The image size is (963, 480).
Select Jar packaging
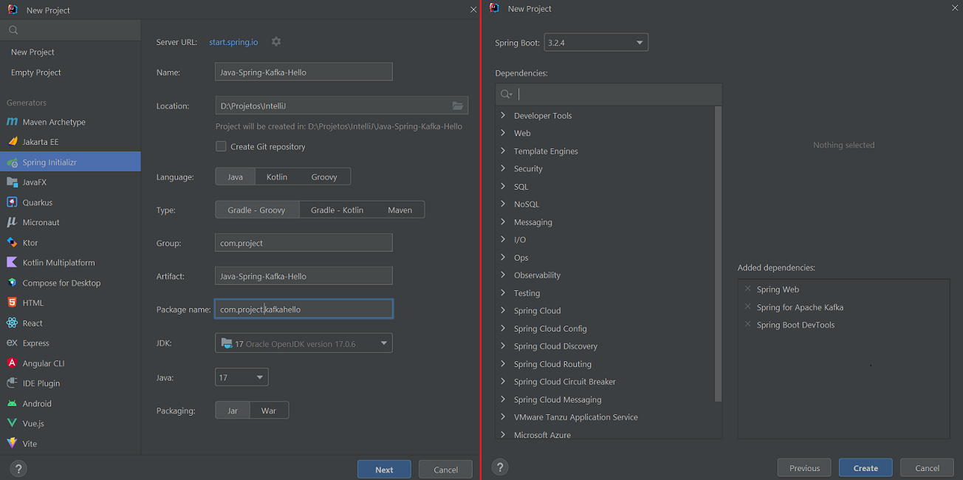[x=233, y=411]
